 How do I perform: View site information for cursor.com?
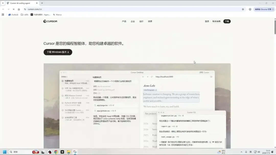pos(25,9)
